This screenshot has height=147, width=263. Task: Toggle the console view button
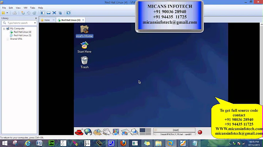point(68,13)
